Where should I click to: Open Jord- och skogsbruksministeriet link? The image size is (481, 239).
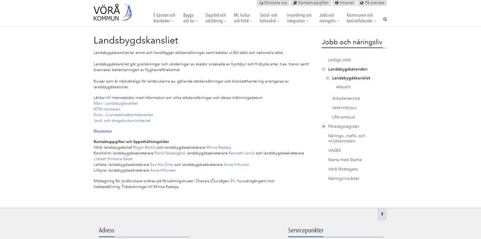[x=122, y=120]
